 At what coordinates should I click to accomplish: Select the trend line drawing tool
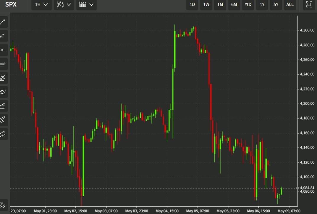point(4,22)
